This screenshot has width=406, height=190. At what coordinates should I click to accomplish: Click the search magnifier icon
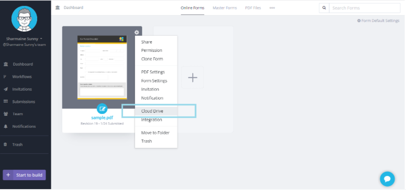(324, 8)
